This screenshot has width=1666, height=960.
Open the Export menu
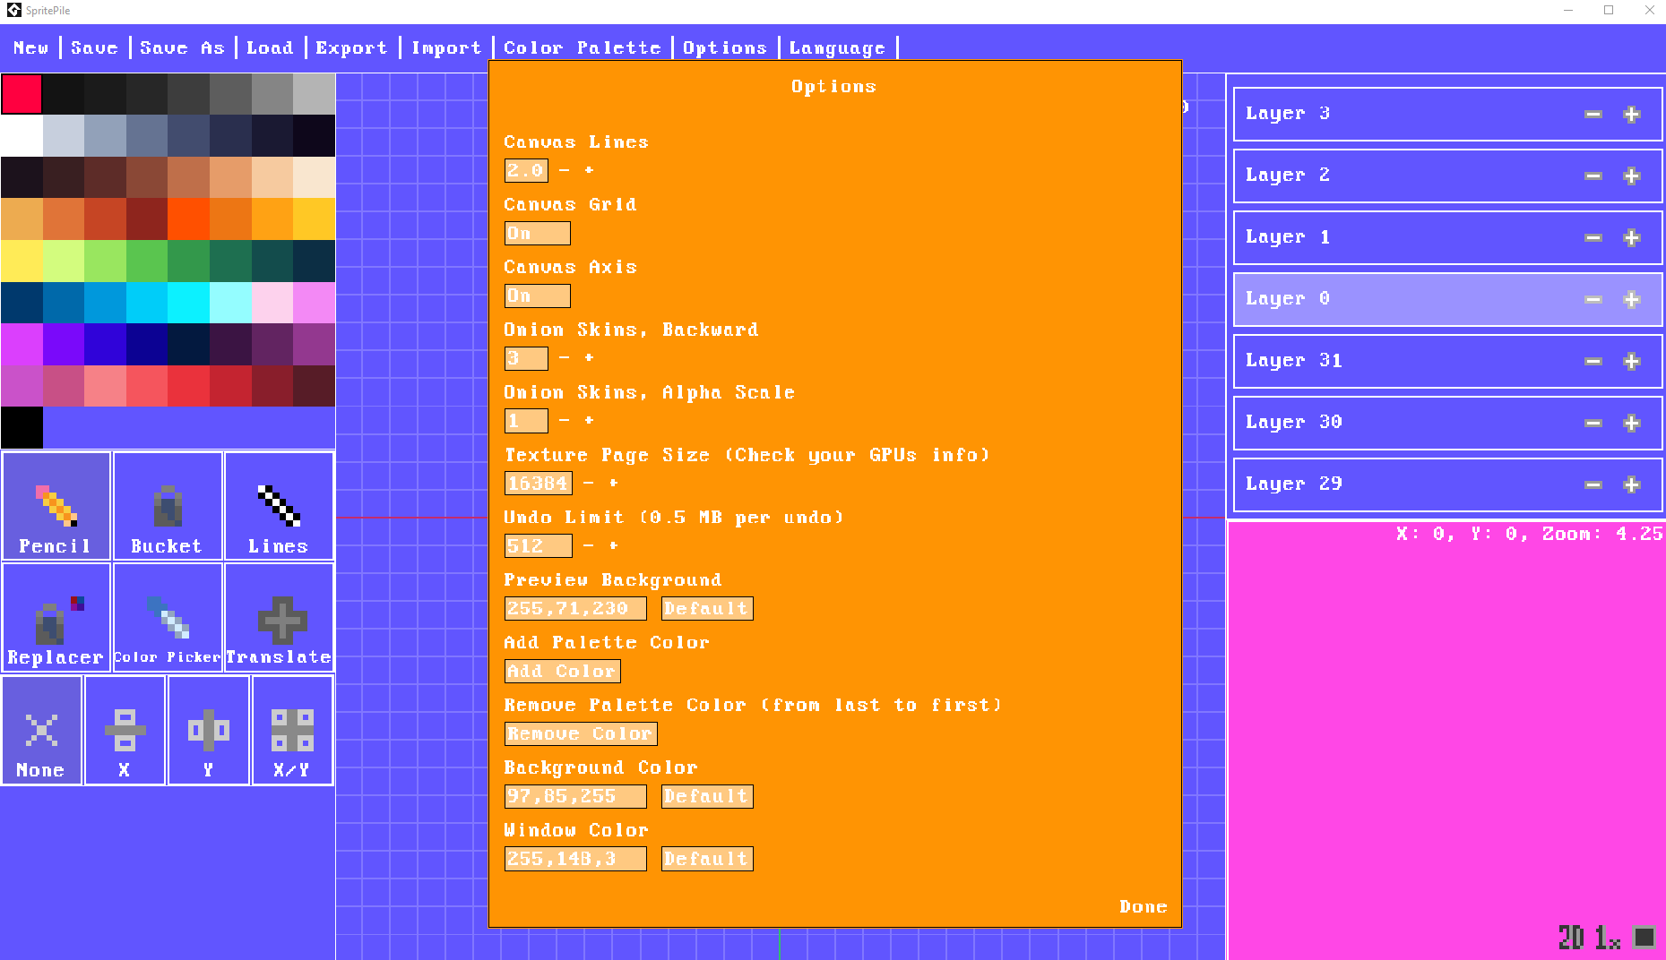pyautogui.click(x=351, y=48)
